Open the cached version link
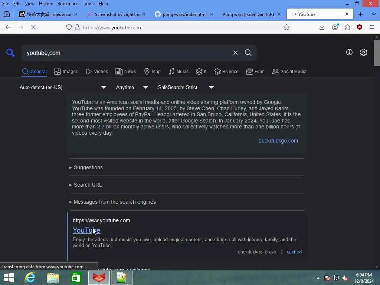Viewport: 380px width, 285px height. click(294, 252)
